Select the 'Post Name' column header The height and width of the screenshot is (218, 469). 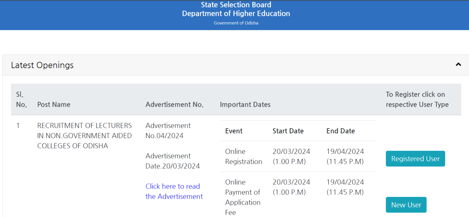54,104
